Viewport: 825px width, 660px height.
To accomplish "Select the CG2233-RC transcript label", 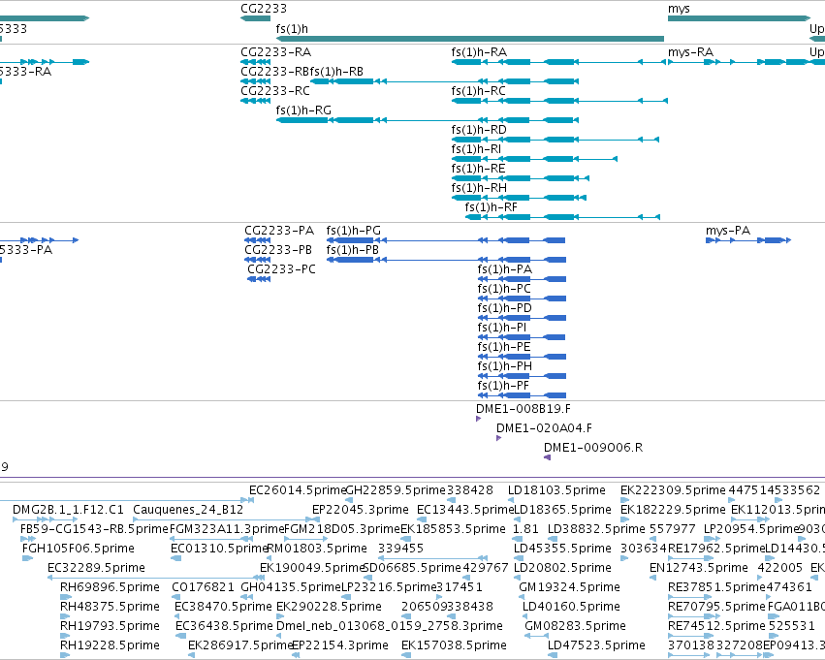I will pos(275,91).
